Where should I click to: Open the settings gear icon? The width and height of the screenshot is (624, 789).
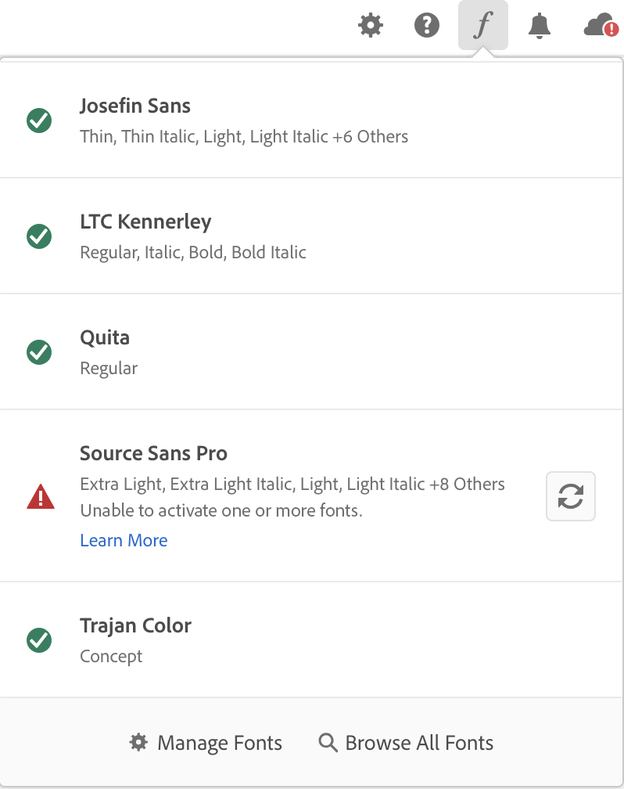[x=371, y=26]
